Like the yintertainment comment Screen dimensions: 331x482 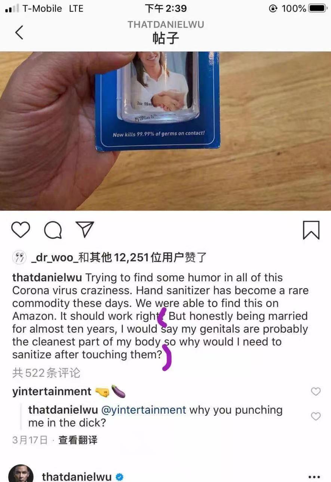[x=316, y=391]
